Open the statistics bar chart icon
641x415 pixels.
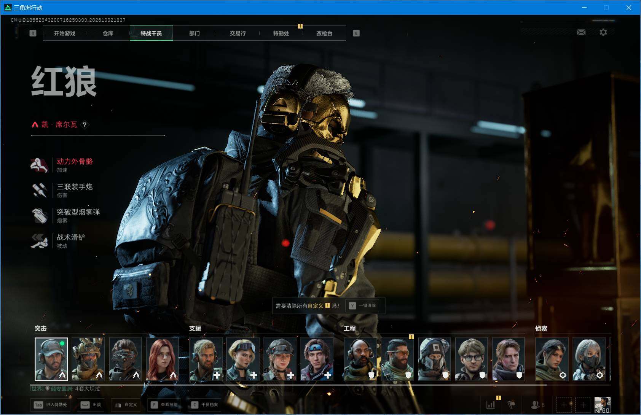491,405
